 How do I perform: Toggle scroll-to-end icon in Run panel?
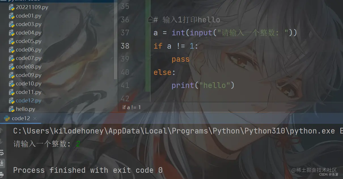click(2, 163)
